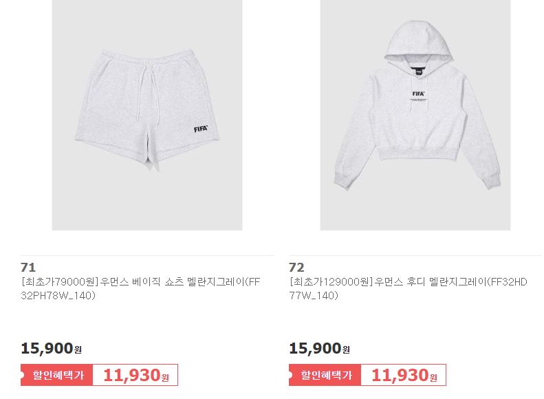Viewport: 544px width, 399px height.
Task: Click the black neck label inside hoodie
Action: (418, 72)
